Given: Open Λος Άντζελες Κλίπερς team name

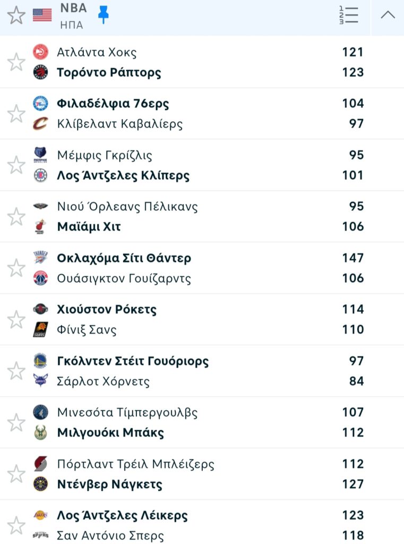Looking at the screenshot, I should coord(123,175).
